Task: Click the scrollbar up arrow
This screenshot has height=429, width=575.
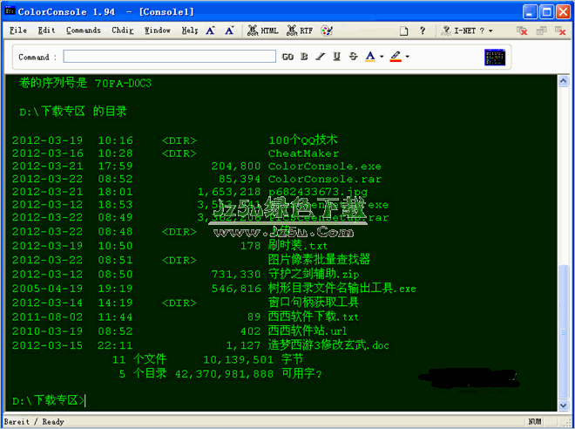Action: [x=564, y=81]
